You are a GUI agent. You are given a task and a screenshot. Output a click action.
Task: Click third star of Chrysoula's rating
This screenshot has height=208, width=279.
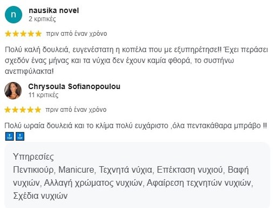[x=23, y=110]
